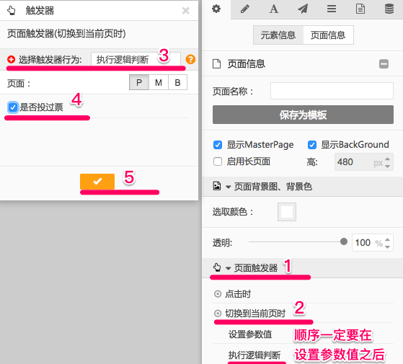
Task: Enable the 启用长页面 checkbox
Action: 218,161
